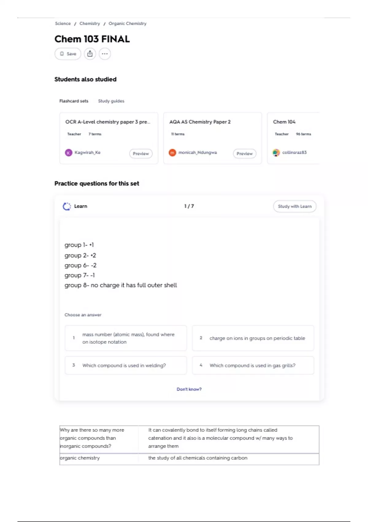The width and height of the screenshot is (368, 522).
Task: Click Kagwirah_Ke purple avatar icon
Action: click(x=69, y=153)
